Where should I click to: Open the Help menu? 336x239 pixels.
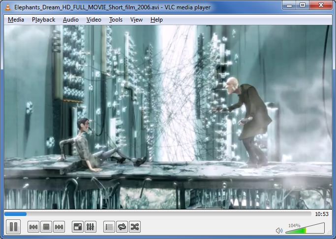click(156, 20)
